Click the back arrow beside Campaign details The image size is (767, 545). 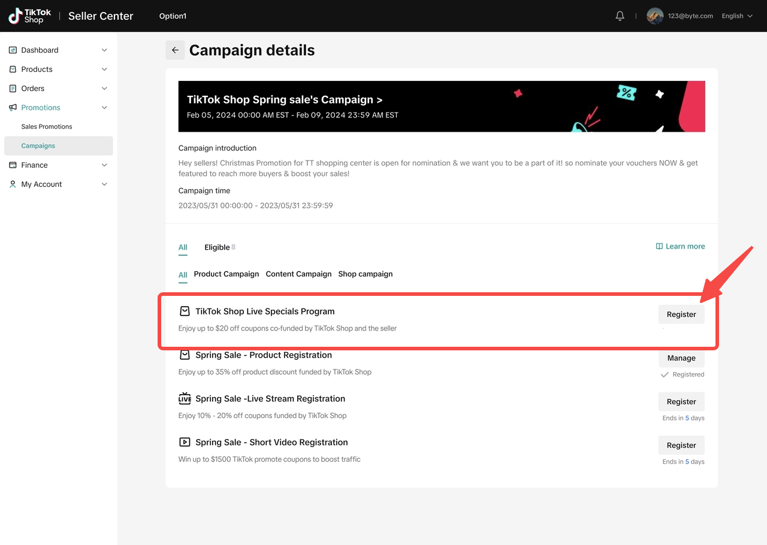coord(175,50)
